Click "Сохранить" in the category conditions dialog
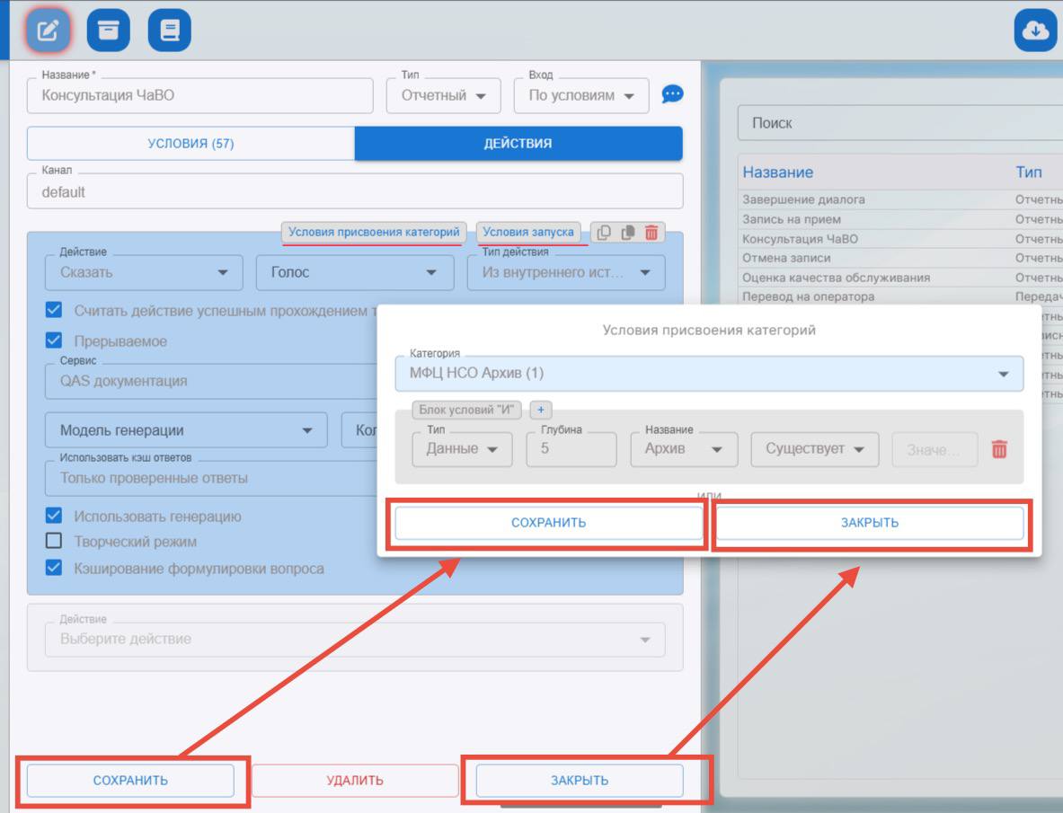 (548, 523)
